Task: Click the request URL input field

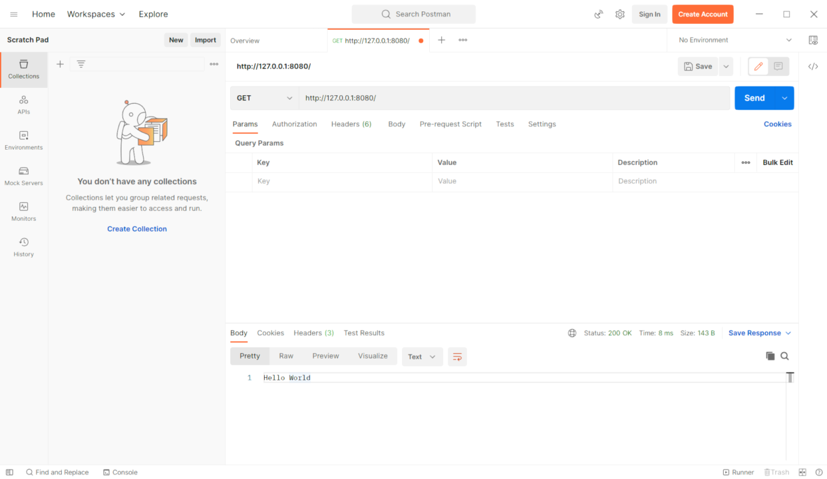Action: [x=514, y=98]
